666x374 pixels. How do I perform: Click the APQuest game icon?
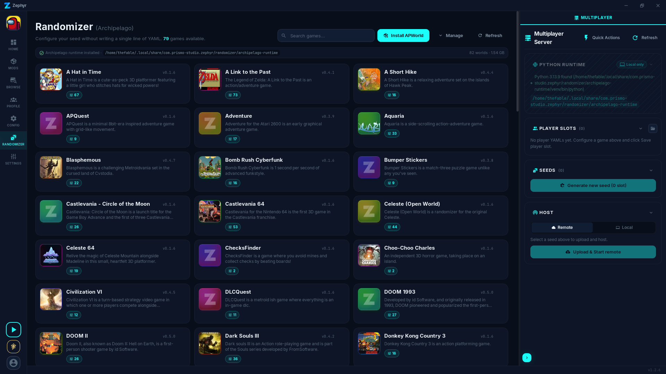(x=51, y=123)
